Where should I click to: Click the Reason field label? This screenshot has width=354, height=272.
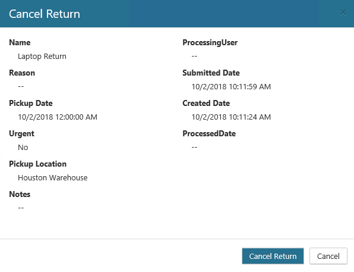click(x=22, y=73)
